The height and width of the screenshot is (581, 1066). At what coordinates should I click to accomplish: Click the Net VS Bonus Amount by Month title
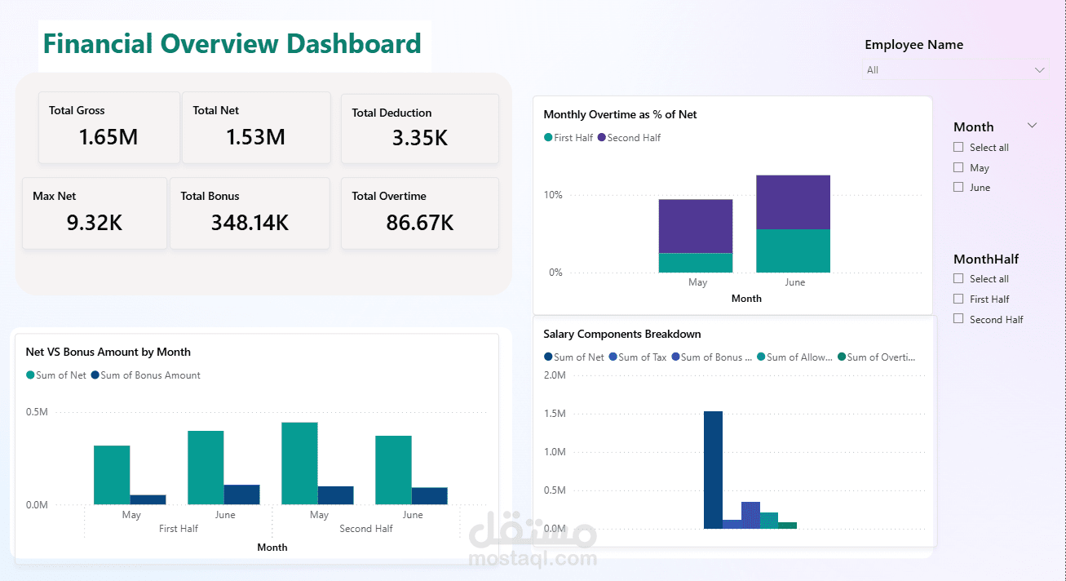coord(108,352)
